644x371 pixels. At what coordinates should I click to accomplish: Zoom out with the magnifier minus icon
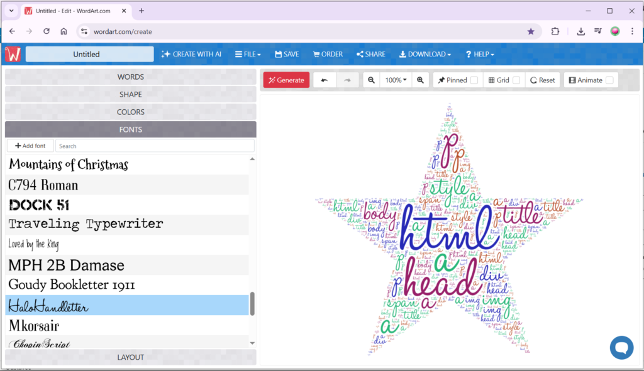pos(372,80)
